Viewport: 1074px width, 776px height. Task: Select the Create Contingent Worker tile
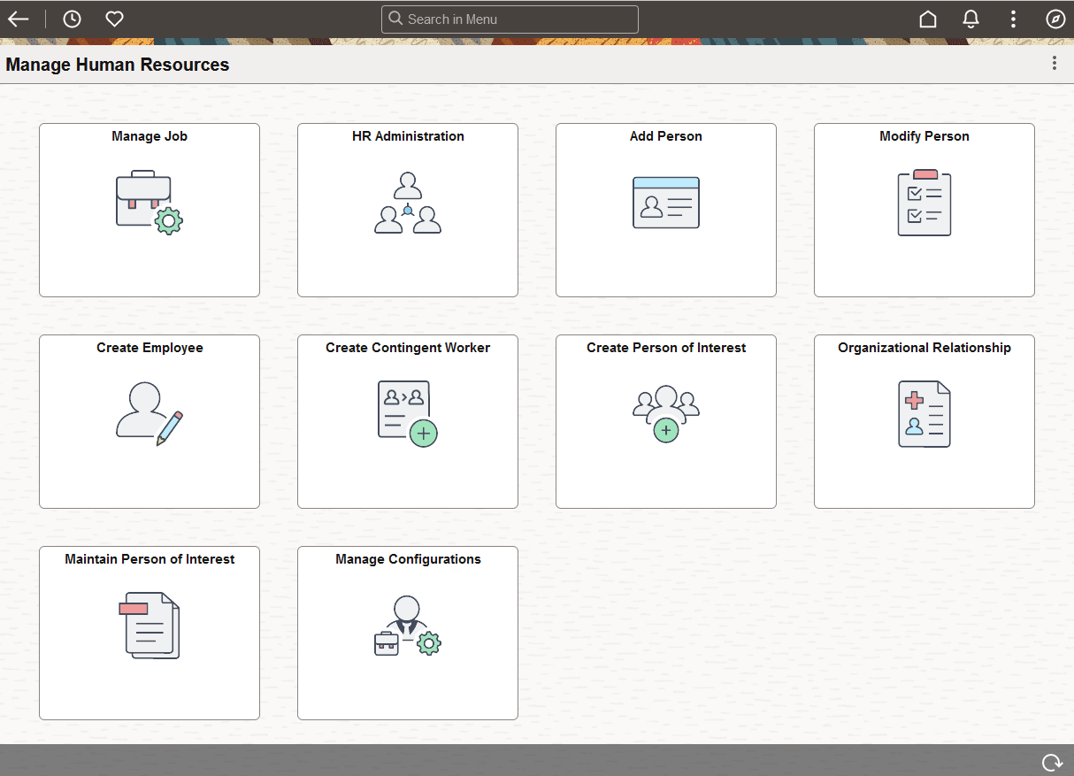tap(407, 421)
